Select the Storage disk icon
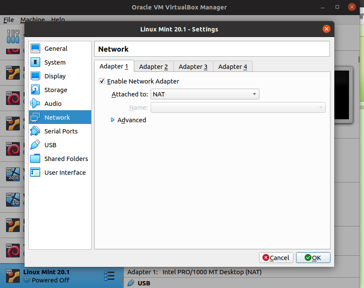 click(x=35, y=90)
